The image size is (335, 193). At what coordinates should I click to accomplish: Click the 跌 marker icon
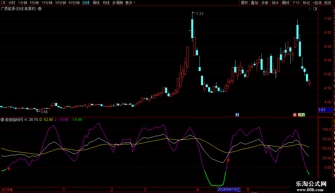pyautogui.click(x=303, y=115)
